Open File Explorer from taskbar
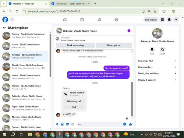This screenshot has height=138, width=184. [x=30, y=134]
